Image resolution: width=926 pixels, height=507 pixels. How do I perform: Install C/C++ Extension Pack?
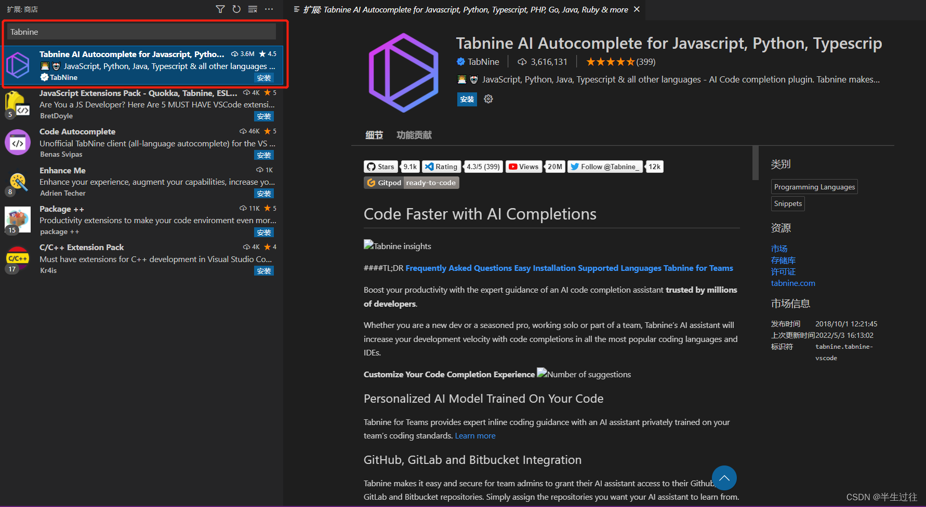coord(264,271)
